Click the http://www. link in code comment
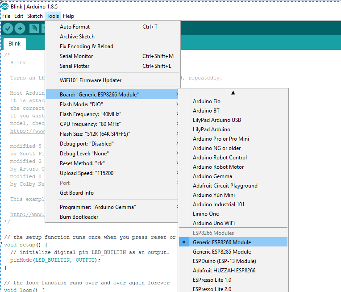The width and height of the screenshot is (341, 292). [x=27, y=214]
